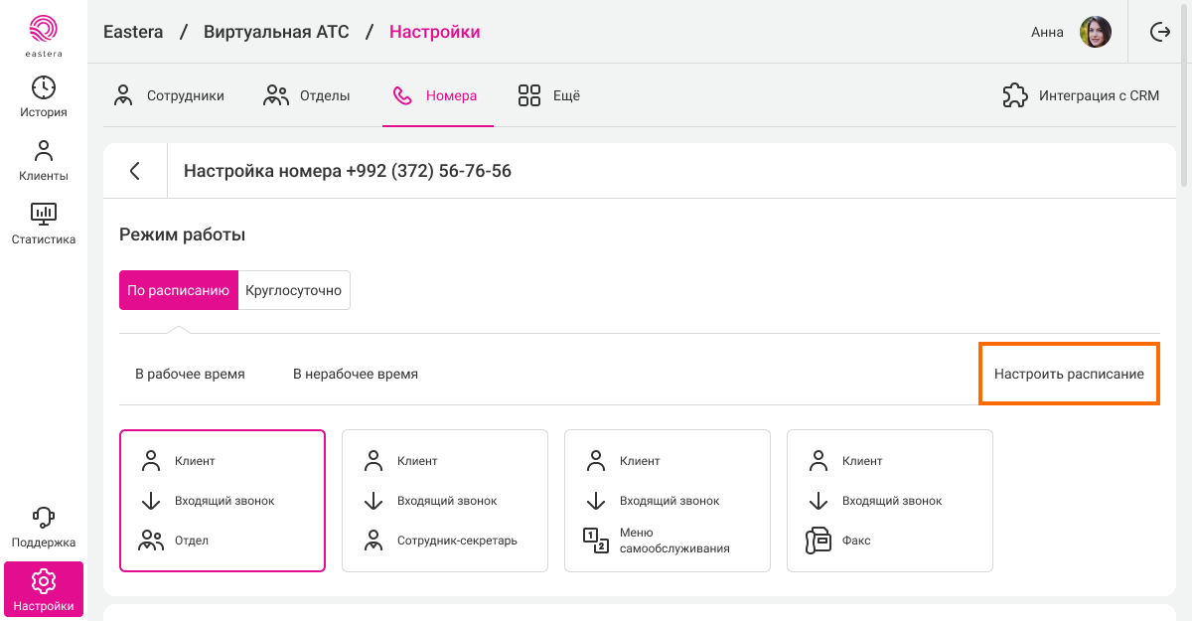The image size is (1192, 621).
Task: Switch to the Отделы tab
Action: [307, 96]
